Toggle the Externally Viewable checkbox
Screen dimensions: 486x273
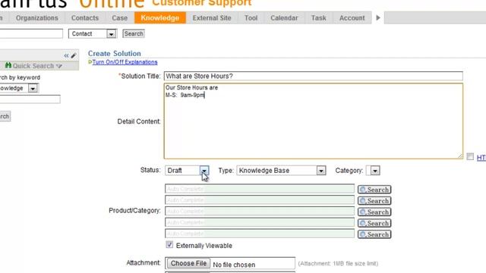[x=169, y=245]
